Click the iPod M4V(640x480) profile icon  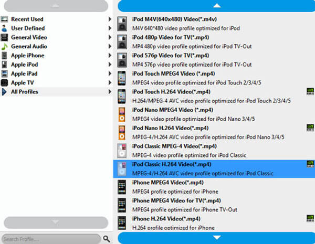pos(122,24)
